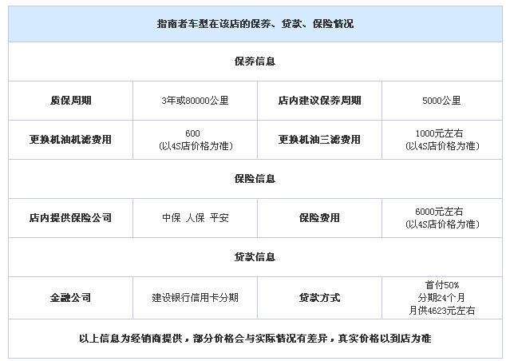Select the 5000公里 value cell
The height and width of the screenshot is (361, 506).
pos(442,101)
